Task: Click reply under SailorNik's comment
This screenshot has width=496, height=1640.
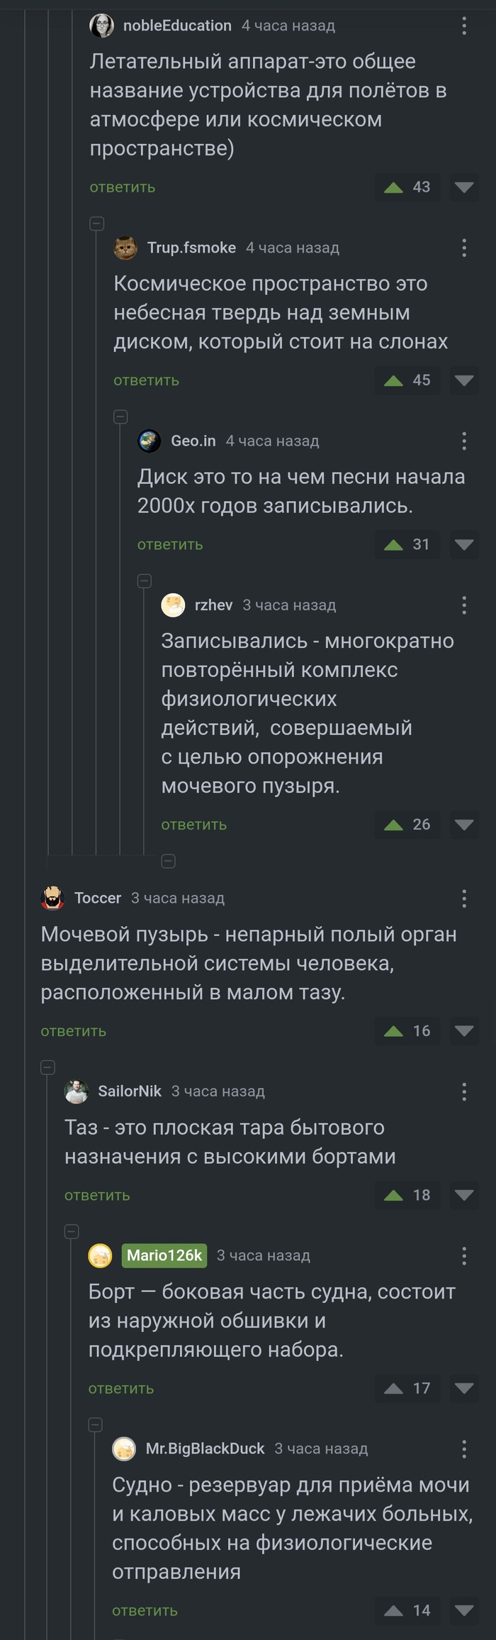Action: tap(97, 1195)
